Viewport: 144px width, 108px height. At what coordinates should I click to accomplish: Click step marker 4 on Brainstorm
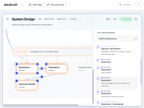[37, 64]
